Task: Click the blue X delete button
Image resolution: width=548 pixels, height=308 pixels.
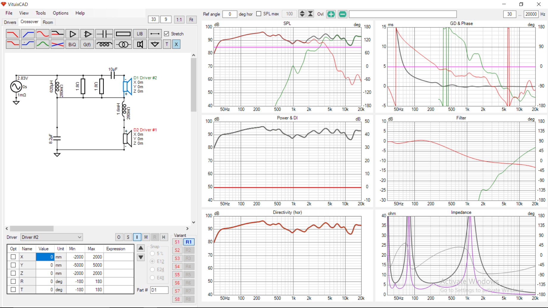Action: [x=176, y=44]
